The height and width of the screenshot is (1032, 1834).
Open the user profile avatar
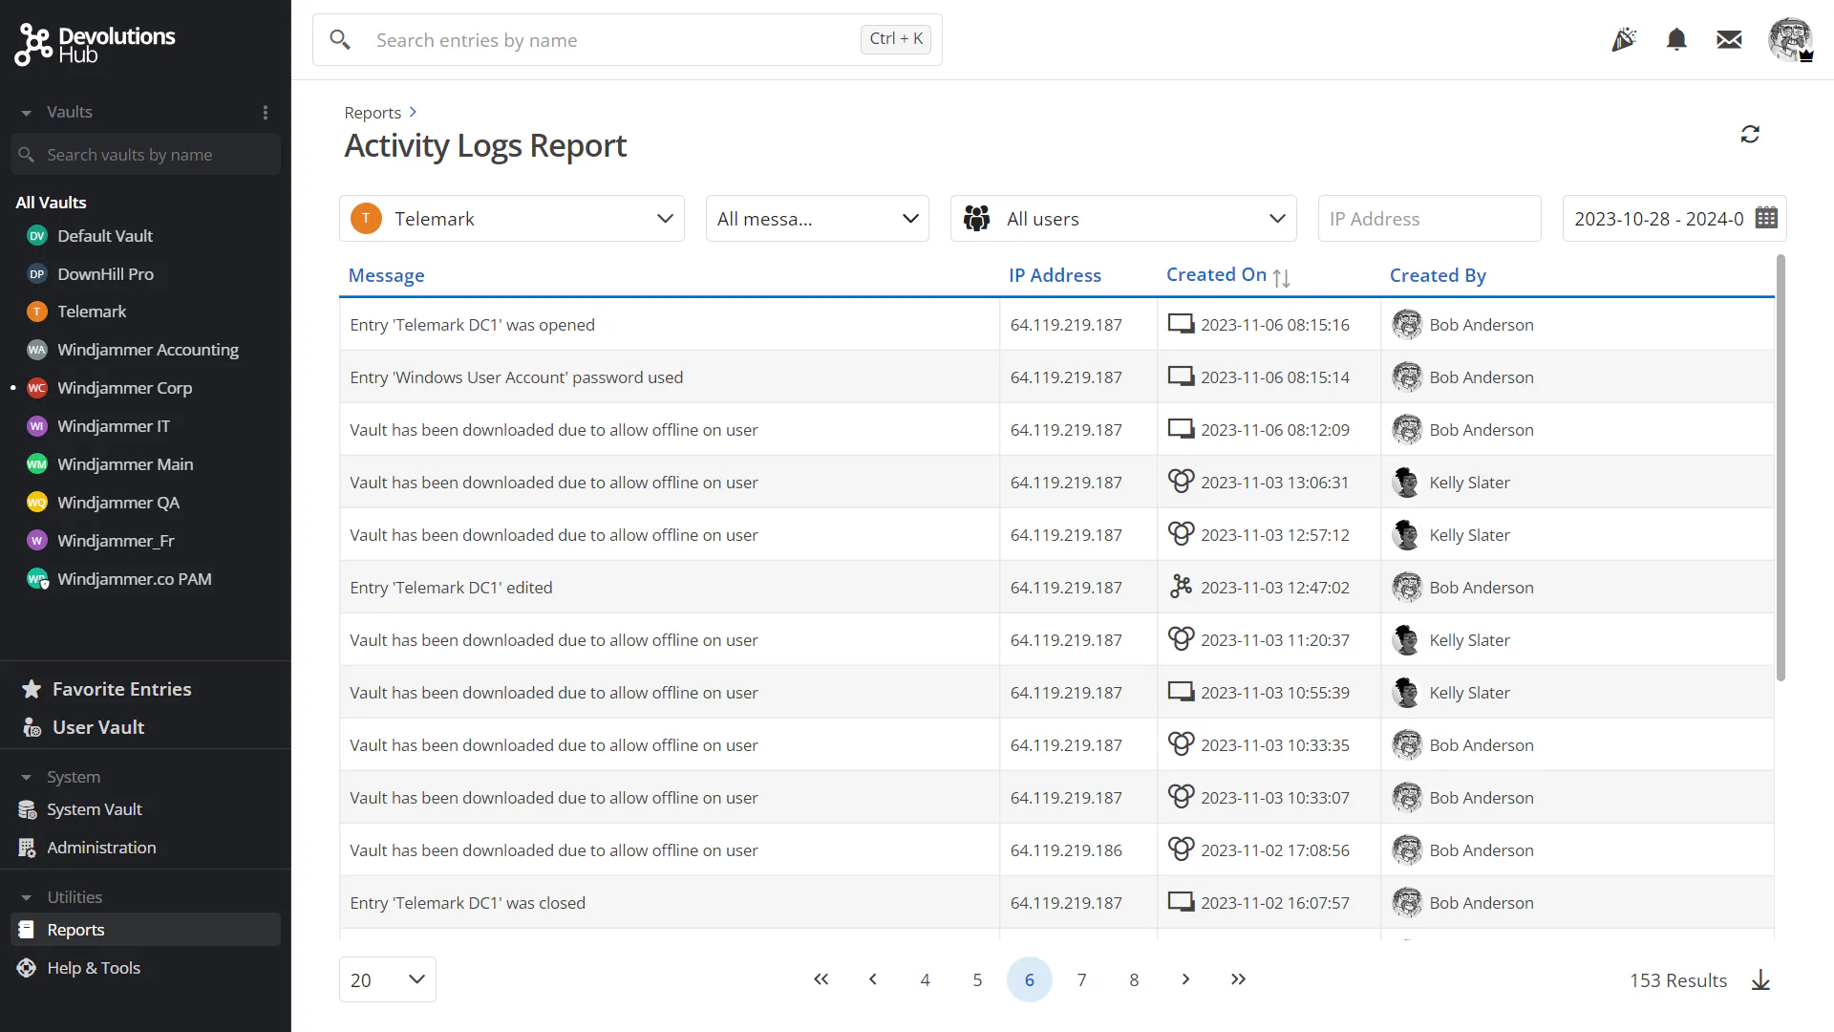pyautogui.click(x=1790, y=39)
